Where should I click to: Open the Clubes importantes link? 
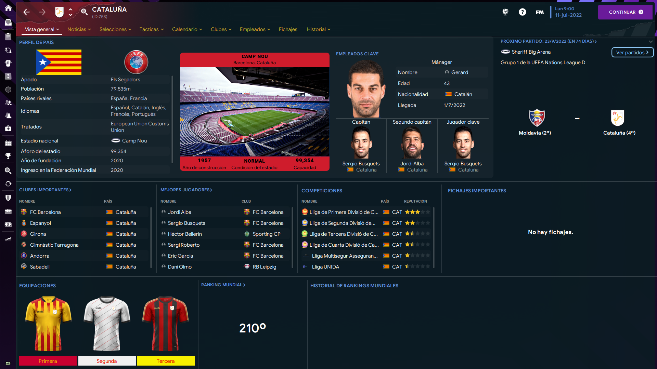point(45,190)
